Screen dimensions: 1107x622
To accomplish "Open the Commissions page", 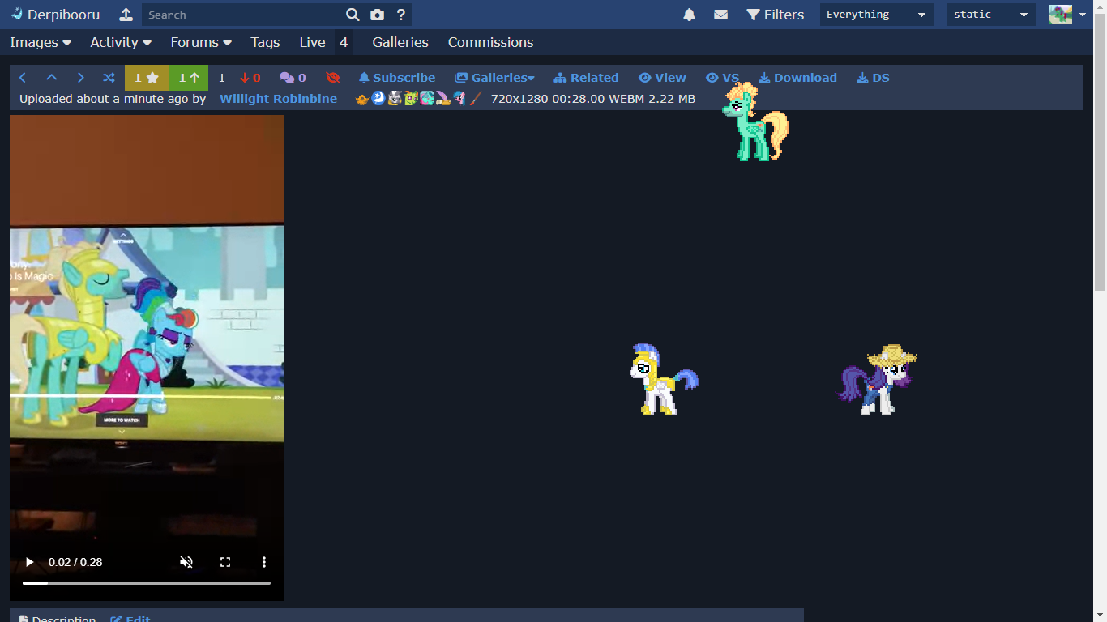I will [490, 42].
